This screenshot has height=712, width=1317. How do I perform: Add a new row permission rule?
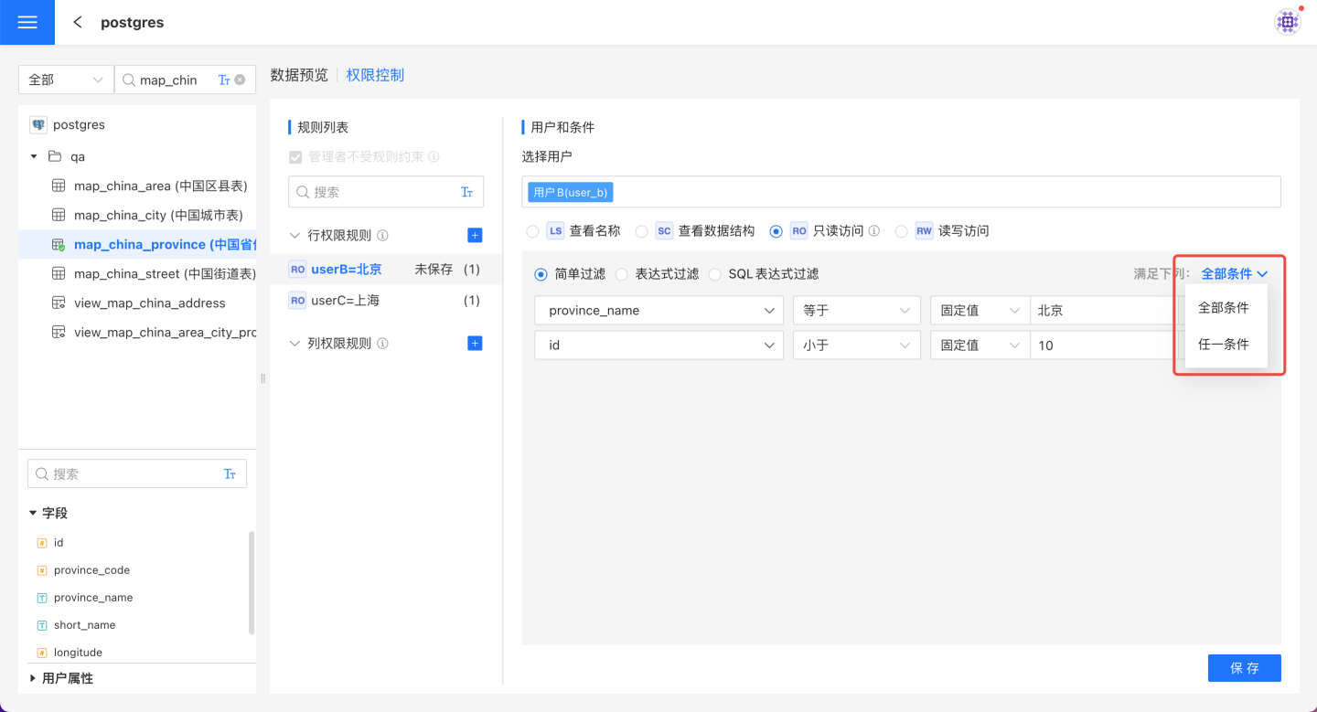[x=475, y=236]
